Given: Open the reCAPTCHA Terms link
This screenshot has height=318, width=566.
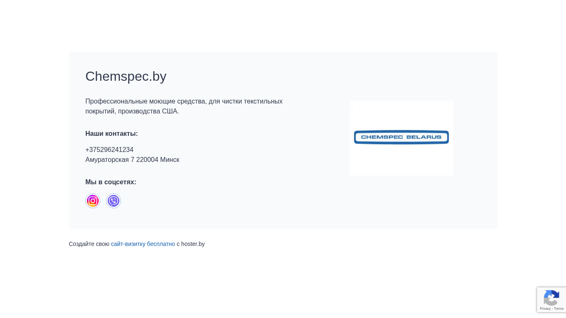Looking at the screenshot, I should point(559,308).
